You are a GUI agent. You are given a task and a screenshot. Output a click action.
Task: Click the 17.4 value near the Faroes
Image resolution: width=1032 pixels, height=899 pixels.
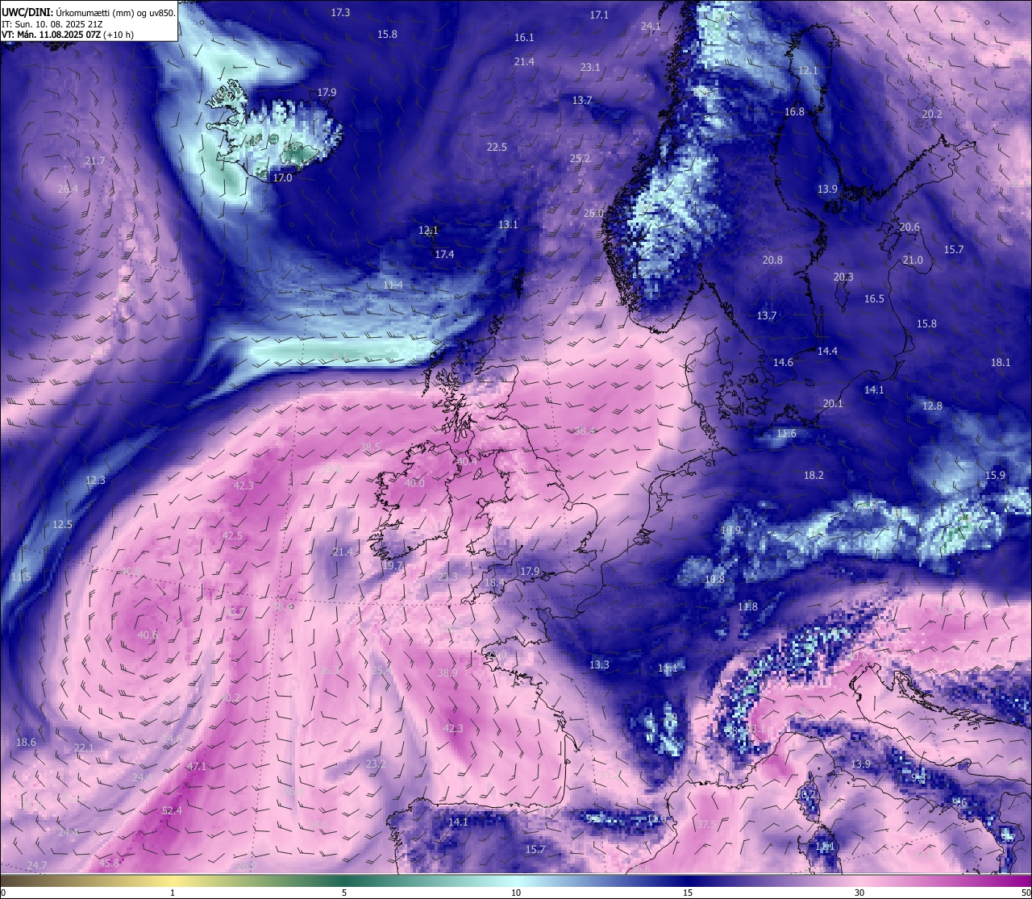(444, 254)
